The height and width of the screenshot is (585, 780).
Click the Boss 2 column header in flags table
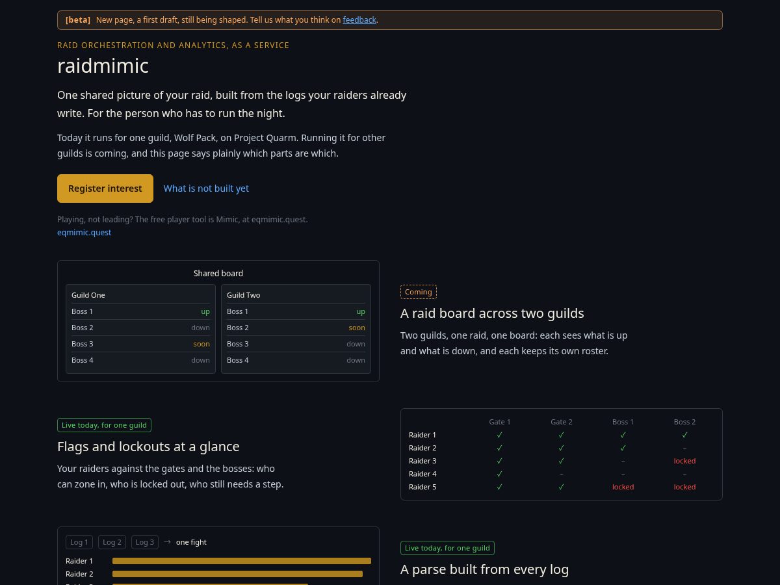click(x=684, y=422)
